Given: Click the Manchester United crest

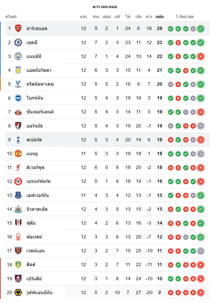Looking at the screenshot, I should 18,154.
